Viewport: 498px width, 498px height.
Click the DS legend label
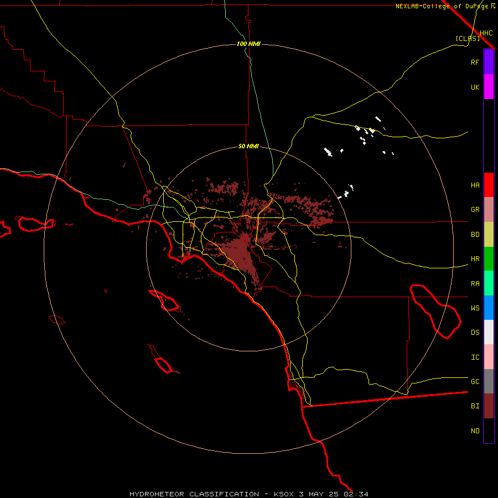475,333
